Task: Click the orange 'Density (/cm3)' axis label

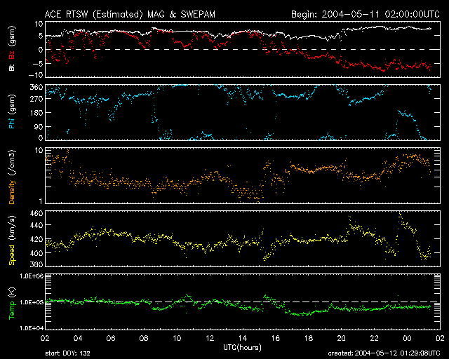Action: click(12, 177)
